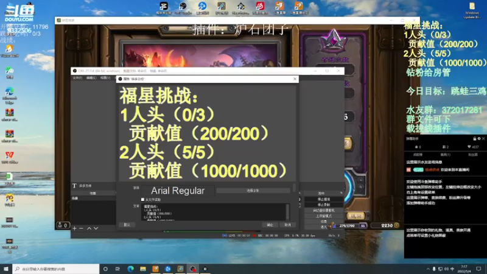
Task: Click Start Virtual Camera in OBS controls
Action: [324, 210]
